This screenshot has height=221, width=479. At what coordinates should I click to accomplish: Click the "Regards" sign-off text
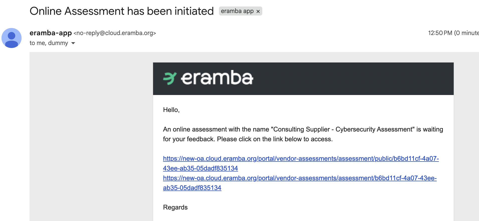tap(175, 207)
